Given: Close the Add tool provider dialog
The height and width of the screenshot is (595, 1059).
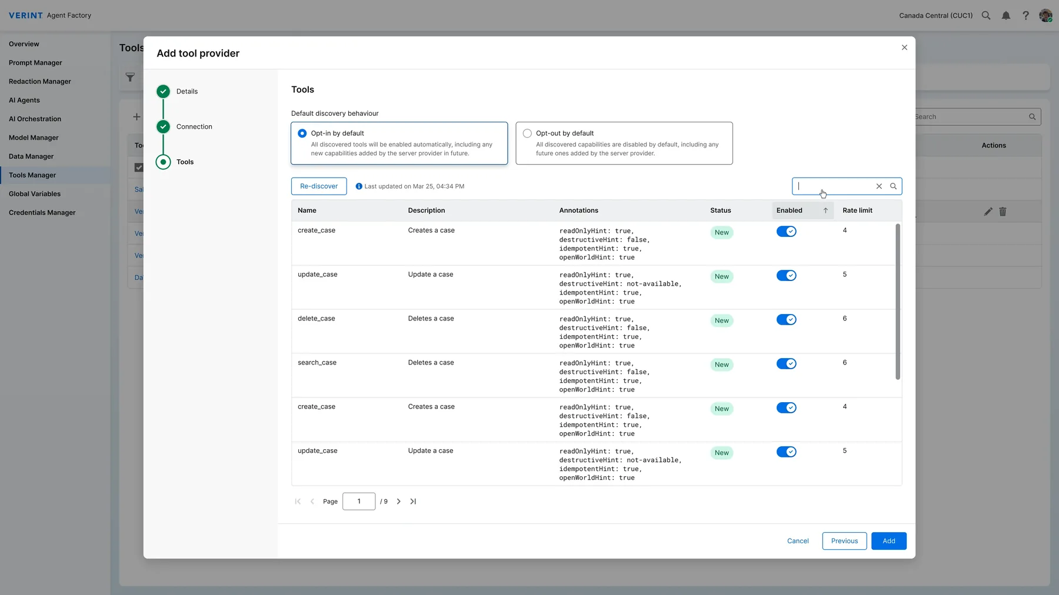Looking at the screenshot, I should coord(904,48).
